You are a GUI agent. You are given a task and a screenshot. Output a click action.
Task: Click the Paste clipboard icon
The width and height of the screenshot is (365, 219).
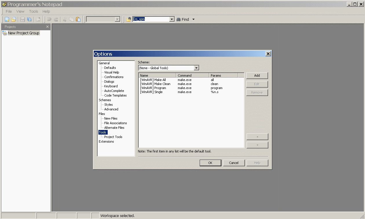[78, 20]
